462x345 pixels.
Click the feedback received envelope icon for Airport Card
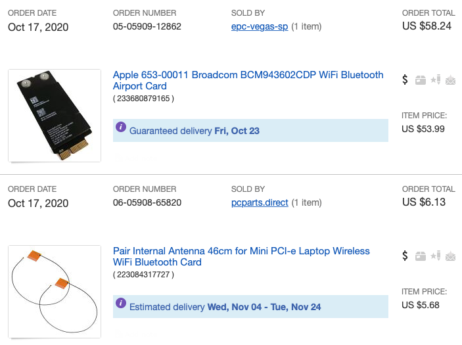point(451,80)
